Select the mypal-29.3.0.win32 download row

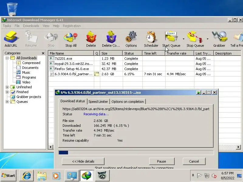pyautogui.click(x=145, y=64)
